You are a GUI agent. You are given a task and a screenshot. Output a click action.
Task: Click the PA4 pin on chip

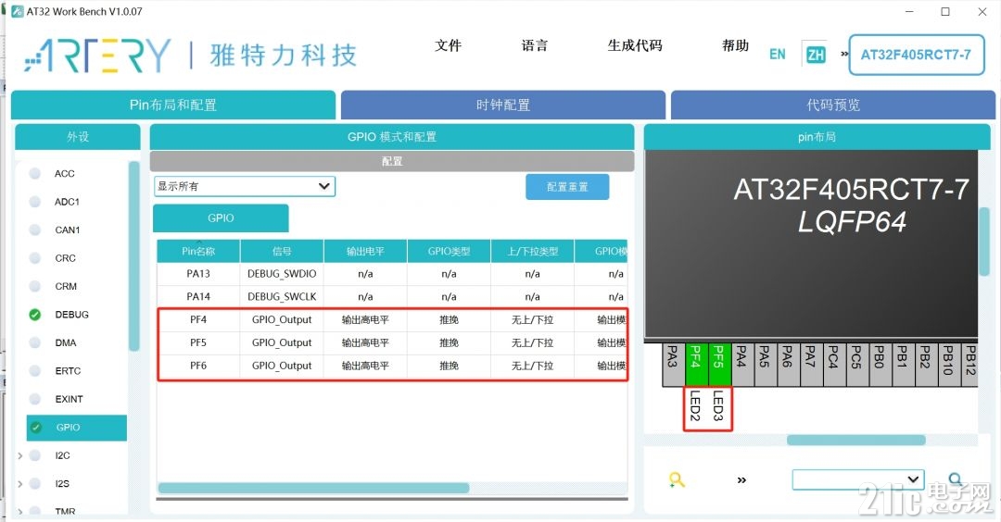click(x=741, y=365)
